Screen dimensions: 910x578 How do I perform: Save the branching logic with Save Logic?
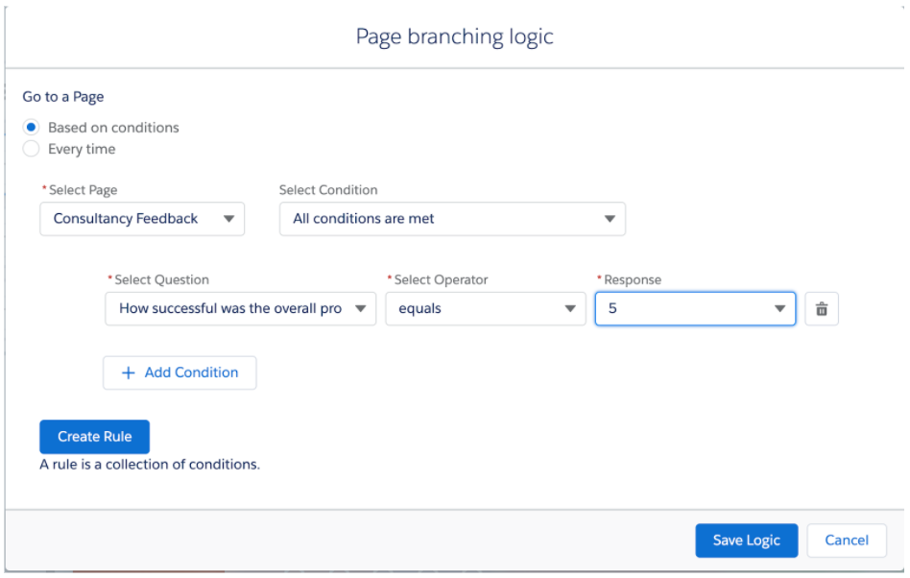(x=747, y=541)
